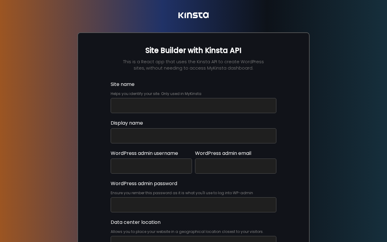Click the "Display name" label
Viewport: 387px width, 242px height.
pyautogui.click(x=127, y=123)
